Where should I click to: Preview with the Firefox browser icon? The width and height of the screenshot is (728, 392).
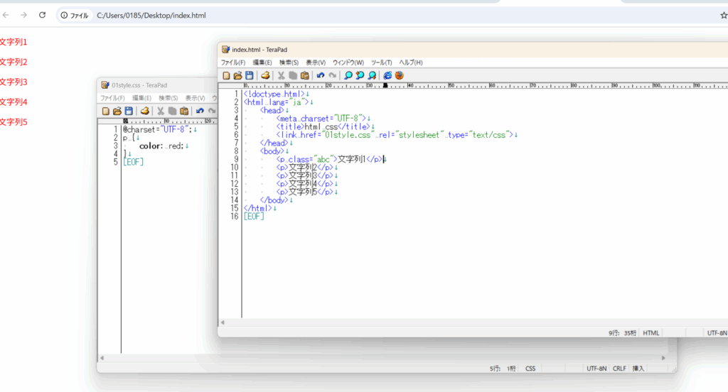point(399,75)
